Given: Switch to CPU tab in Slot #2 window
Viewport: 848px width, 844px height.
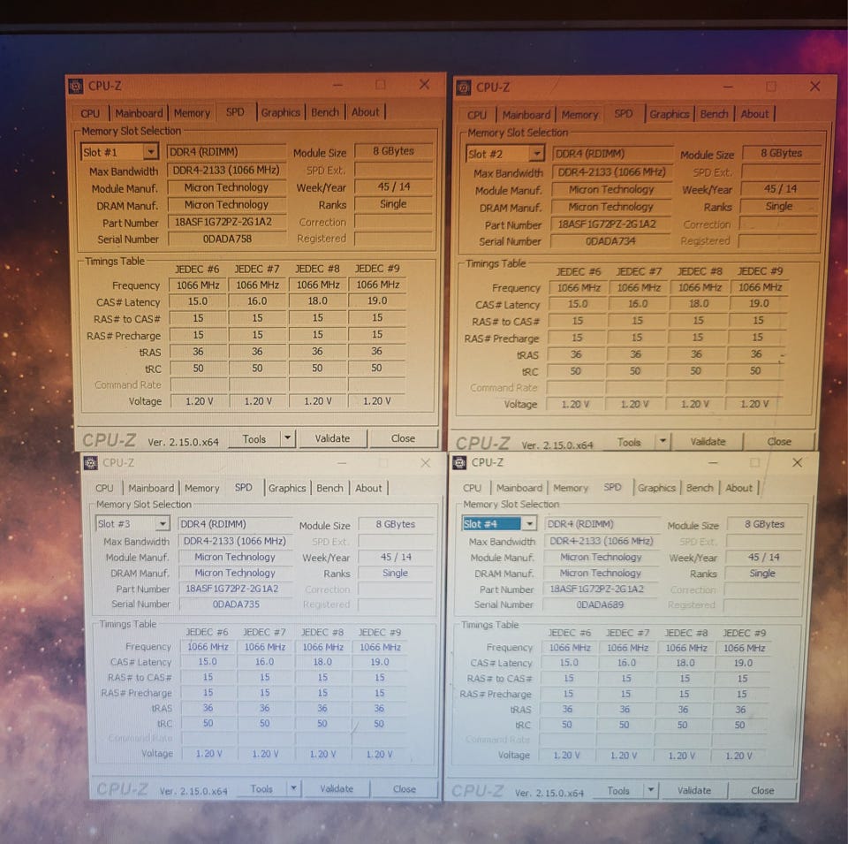Looking at the screenshot, I should pos(477,115).
